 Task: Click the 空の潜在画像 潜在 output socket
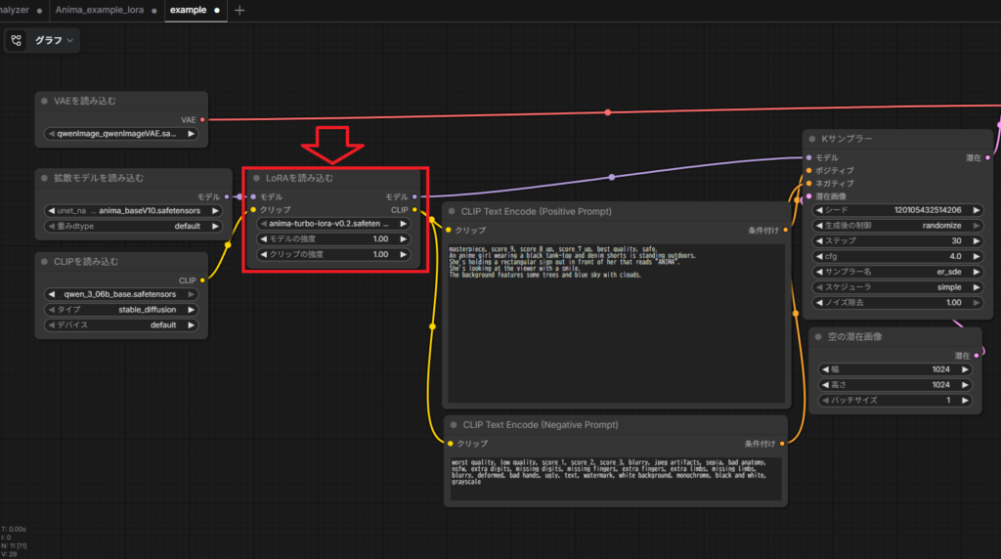pyautogui.click(x=977, y=356)
